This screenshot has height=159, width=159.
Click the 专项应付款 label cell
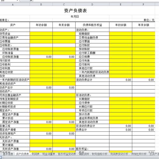tap(92, 110)
